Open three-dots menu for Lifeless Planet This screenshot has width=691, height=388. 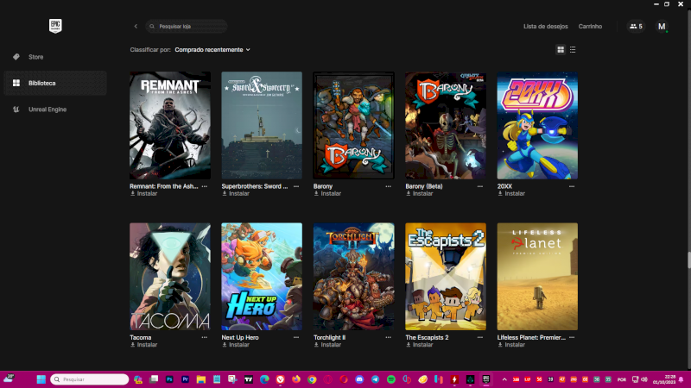572,337
